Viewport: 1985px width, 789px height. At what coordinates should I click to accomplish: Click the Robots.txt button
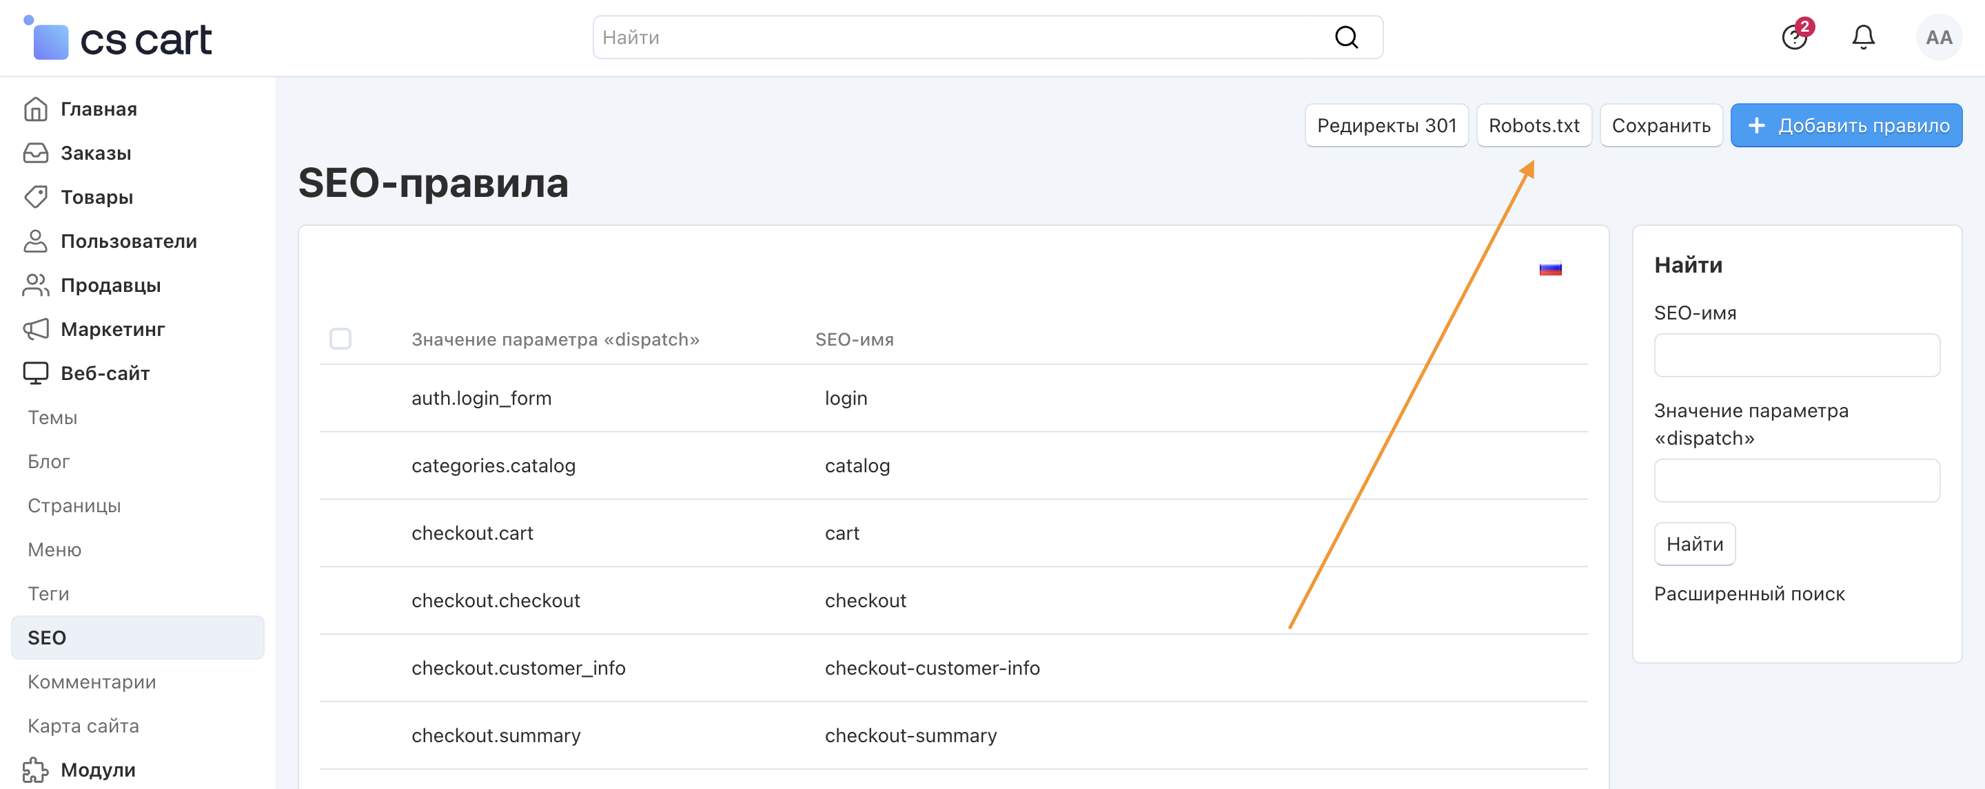pyautogui.click(x=1533, y=125)
